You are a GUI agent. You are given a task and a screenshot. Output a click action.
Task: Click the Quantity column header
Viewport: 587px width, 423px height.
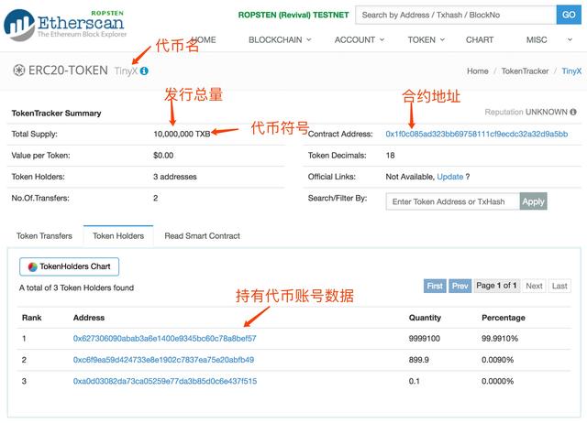(x=425, y=318)
